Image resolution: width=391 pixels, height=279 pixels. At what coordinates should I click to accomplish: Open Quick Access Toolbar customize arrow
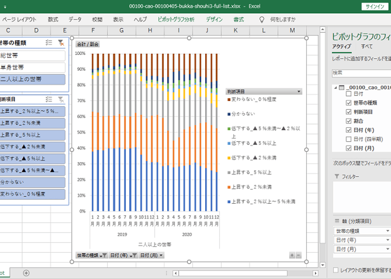(5, 7)
